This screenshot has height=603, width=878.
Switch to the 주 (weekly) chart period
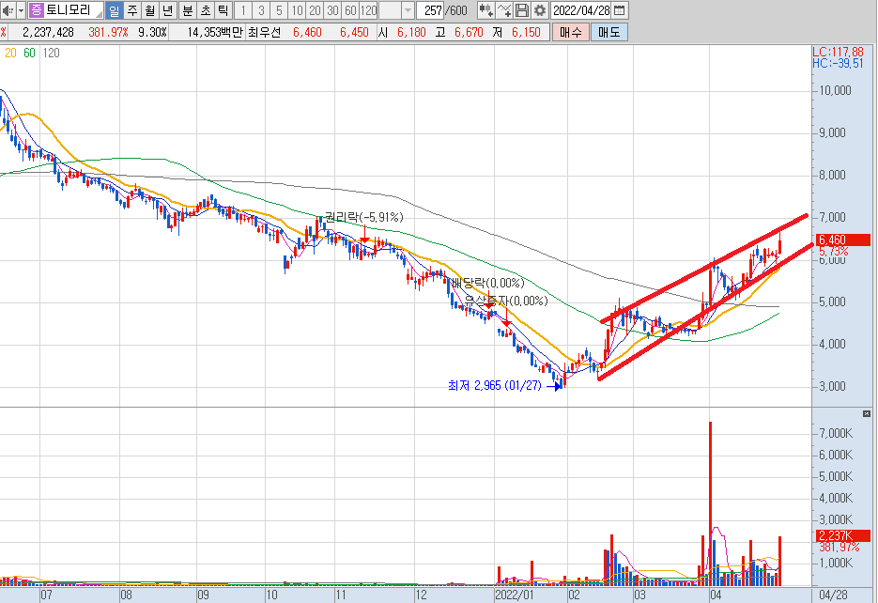(132, 10)
